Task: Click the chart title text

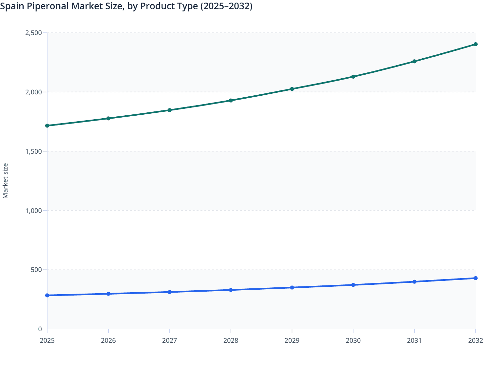Action: [126, 6]
